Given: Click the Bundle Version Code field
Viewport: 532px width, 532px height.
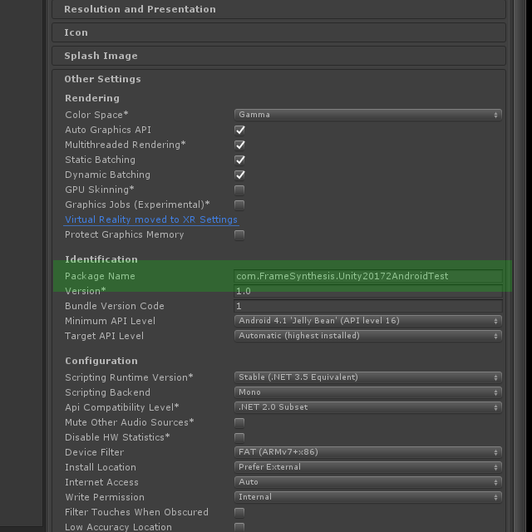Looking at the screenshot, I should [367, 306].
